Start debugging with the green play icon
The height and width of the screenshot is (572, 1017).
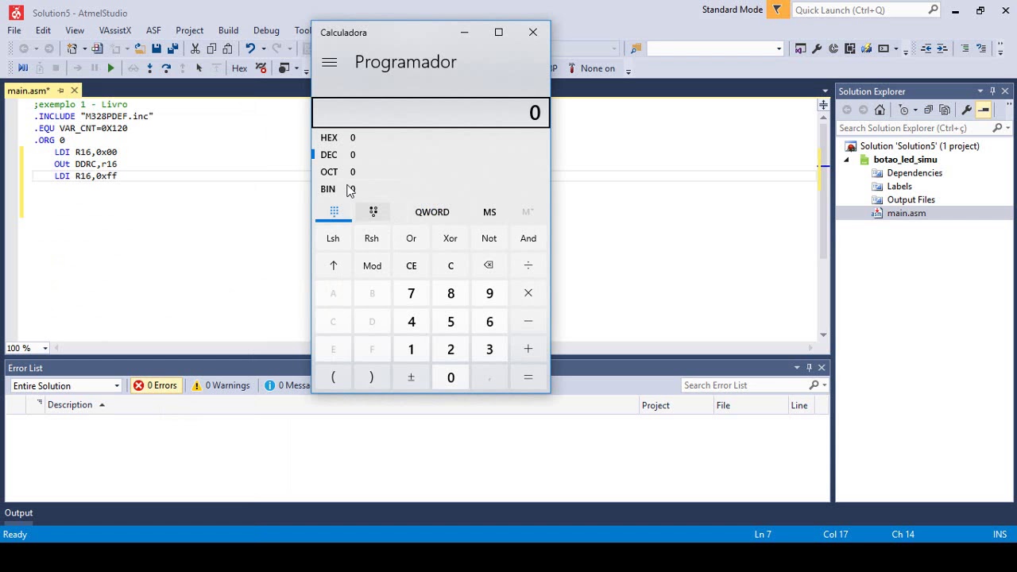tap(110, 68)
